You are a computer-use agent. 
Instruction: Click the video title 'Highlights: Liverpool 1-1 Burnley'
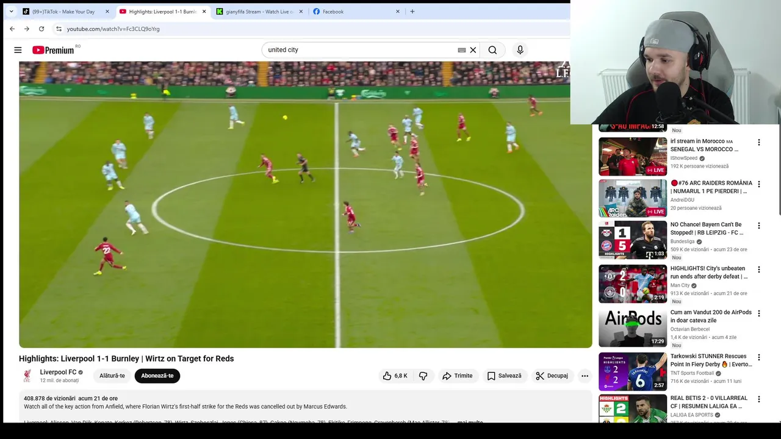coord(126,359)
